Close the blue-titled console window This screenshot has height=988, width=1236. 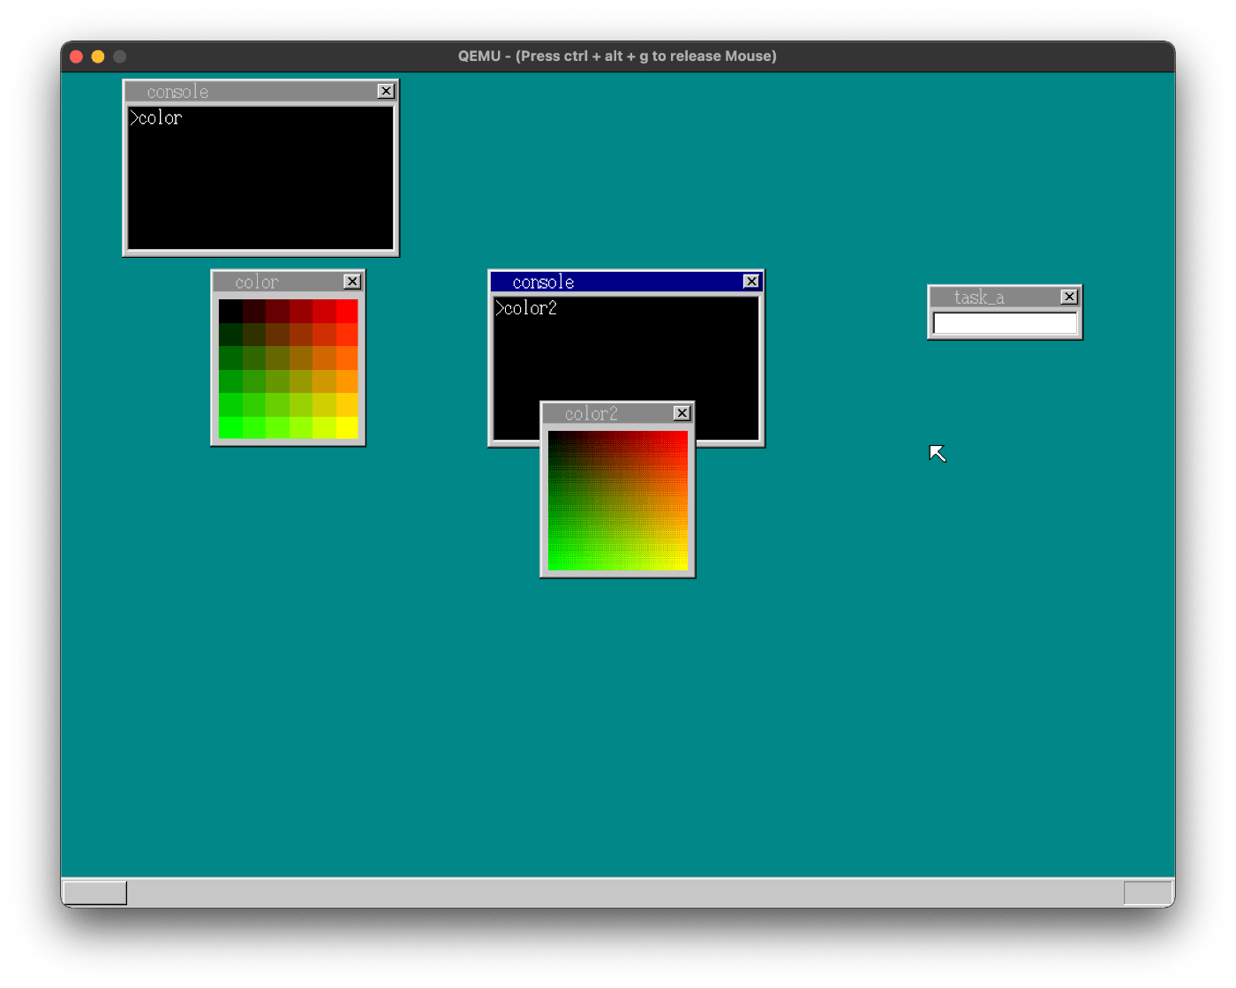(751, 282)
